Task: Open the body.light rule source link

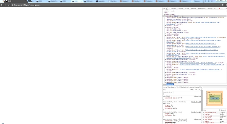Action: click(x=197, y=96)
